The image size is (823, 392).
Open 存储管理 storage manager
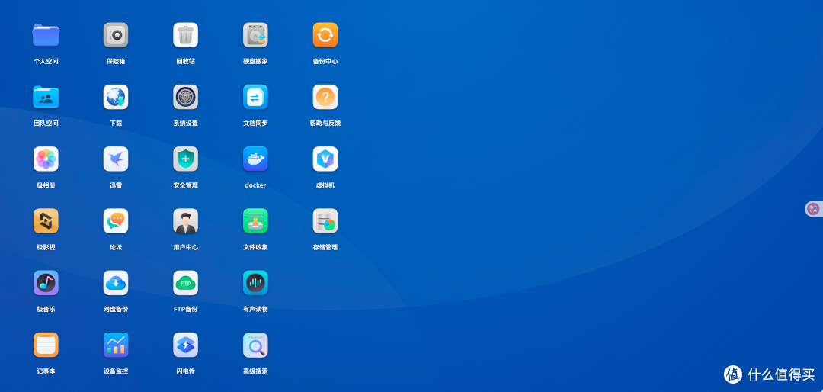[x=325, y=221]
